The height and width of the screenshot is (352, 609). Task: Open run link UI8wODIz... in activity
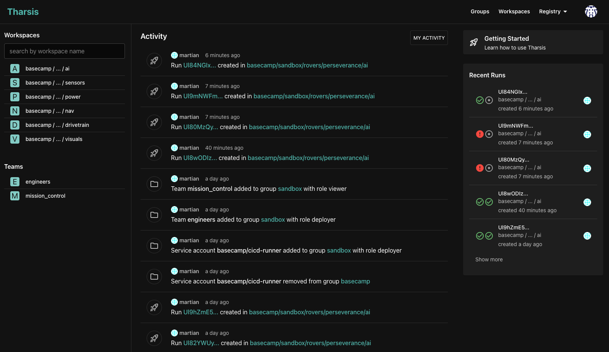pos(200,158)
